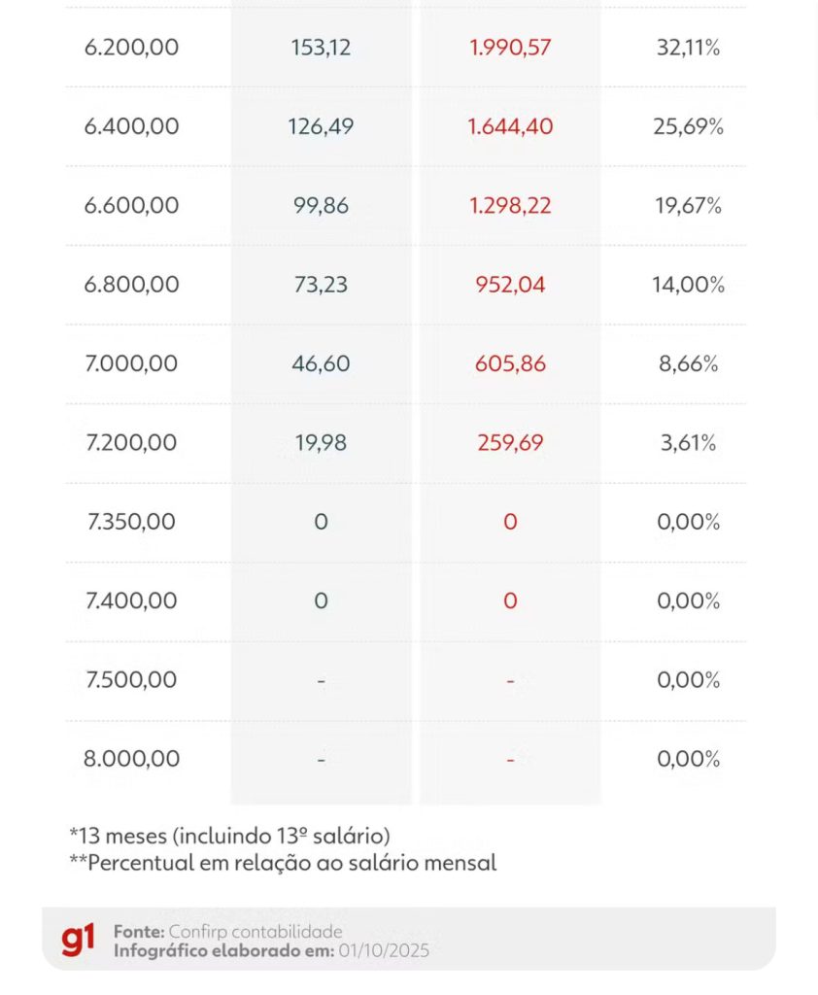
Task: Click the *13 meses footnote text
Action: click(x=229, y=836)
